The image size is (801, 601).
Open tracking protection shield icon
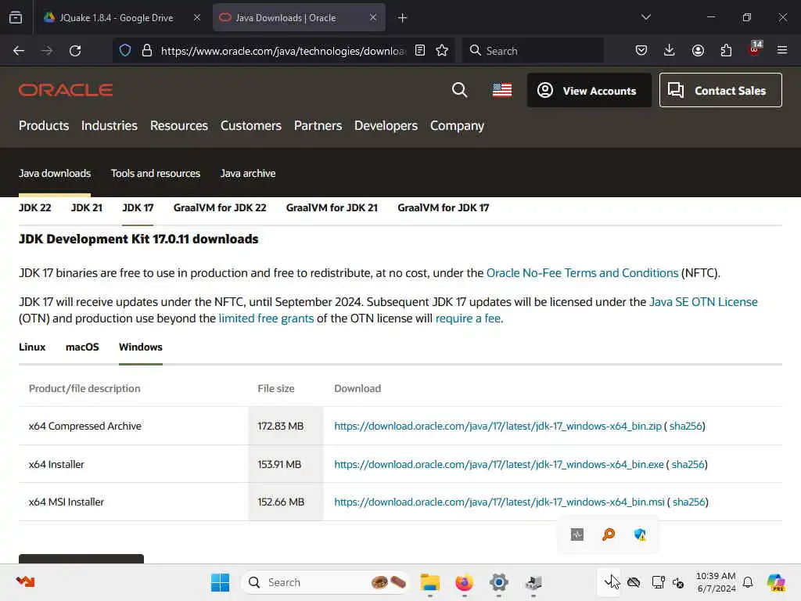(x=125, y=51)
